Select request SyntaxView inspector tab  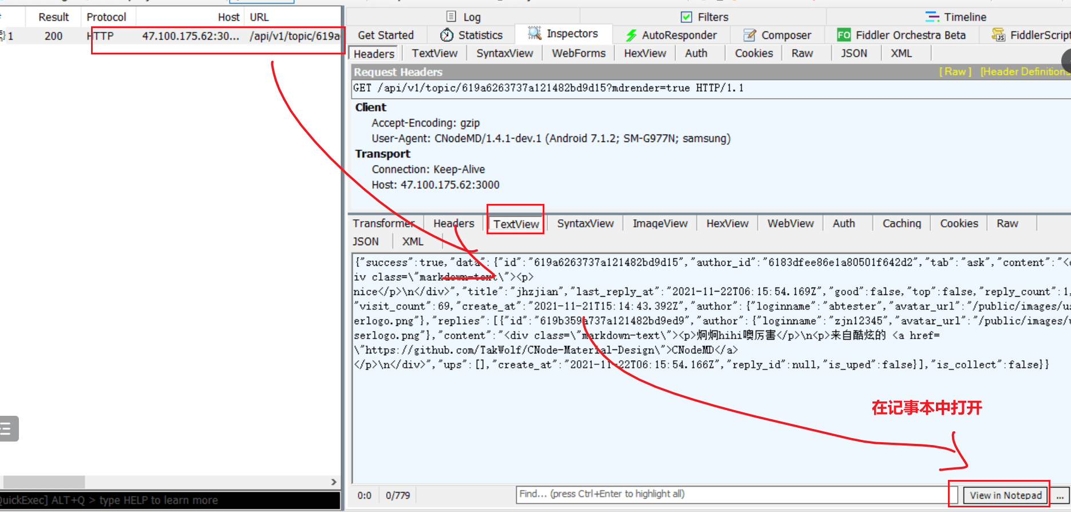click(x=504, y=53)
